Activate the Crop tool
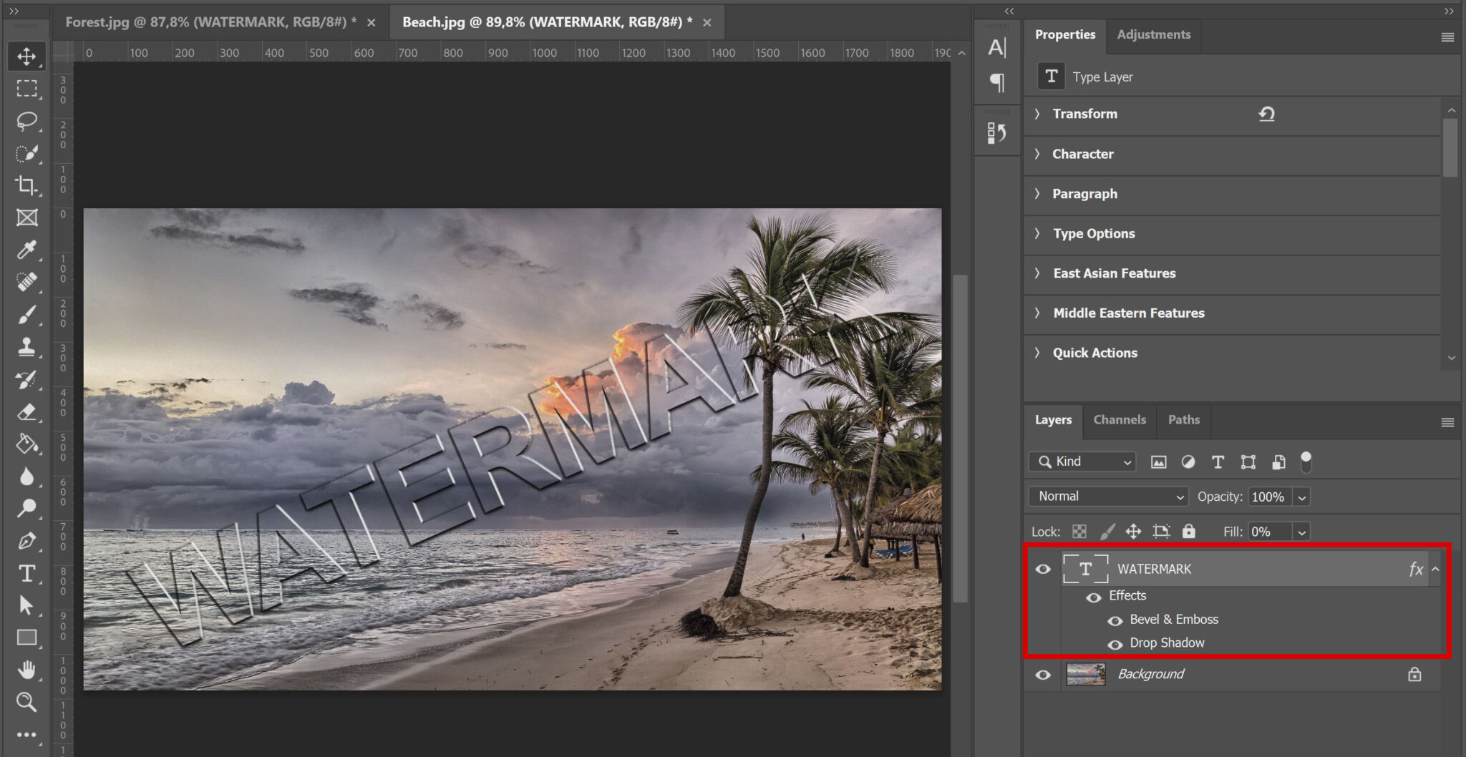The height and width of the screenshot is (757, 1466). click(26, 185)
